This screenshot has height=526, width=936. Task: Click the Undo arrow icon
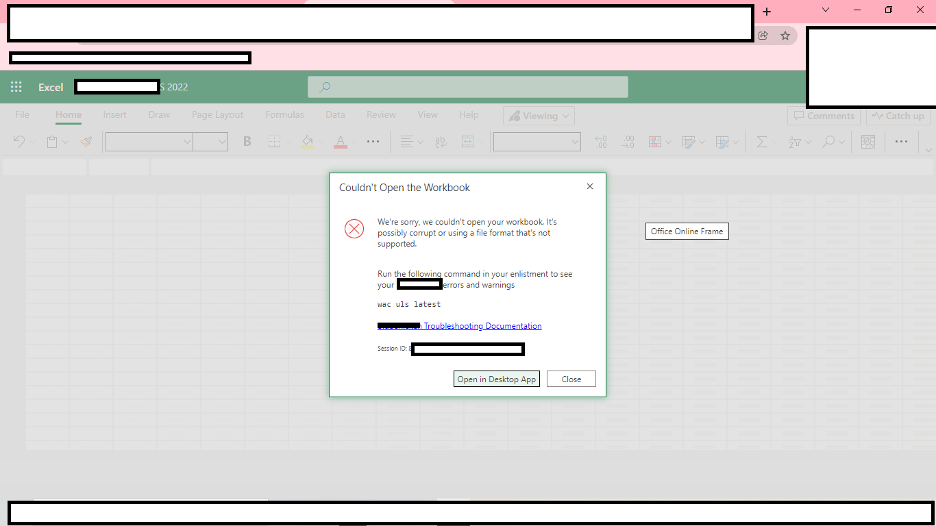pyautogui.click(x=19, y=142)
